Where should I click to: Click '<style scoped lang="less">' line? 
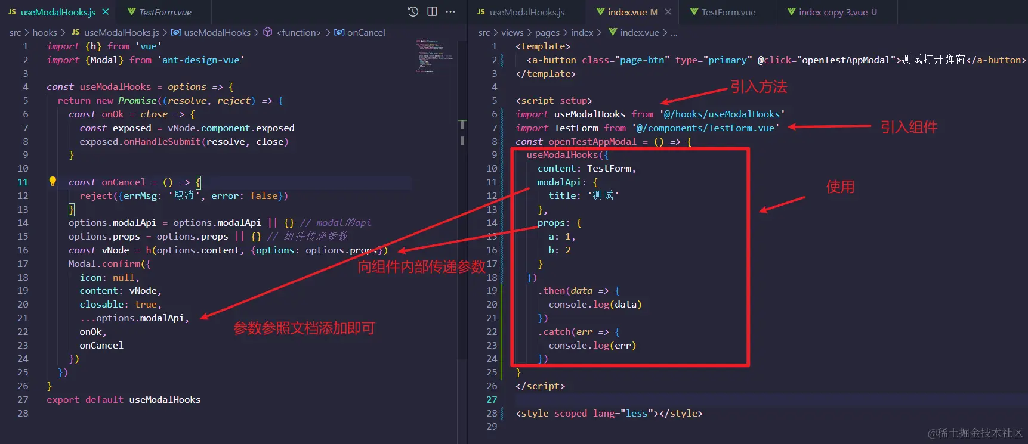(x=609, y=413)
